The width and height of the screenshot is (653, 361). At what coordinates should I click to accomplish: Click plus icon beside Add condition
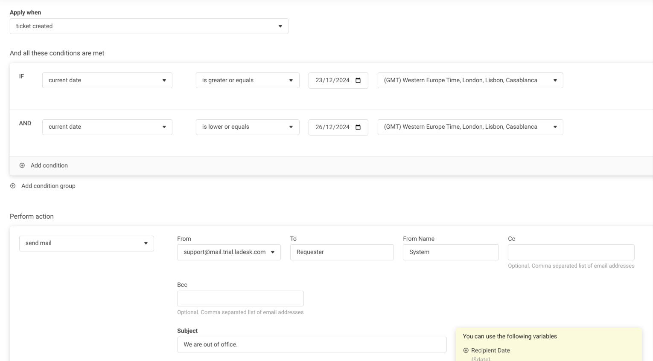(x=22, y=165)
